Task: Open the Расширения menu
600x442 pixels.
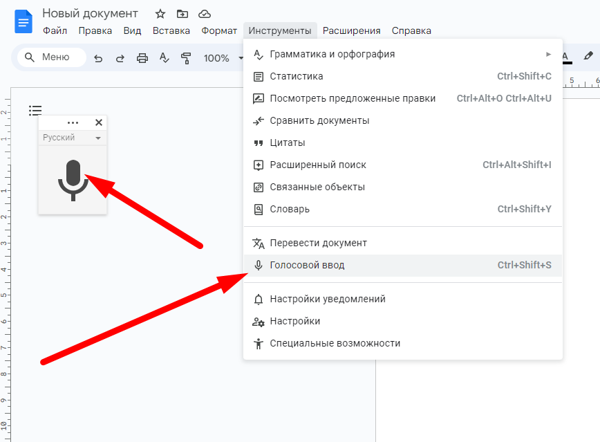Action: 351,30
